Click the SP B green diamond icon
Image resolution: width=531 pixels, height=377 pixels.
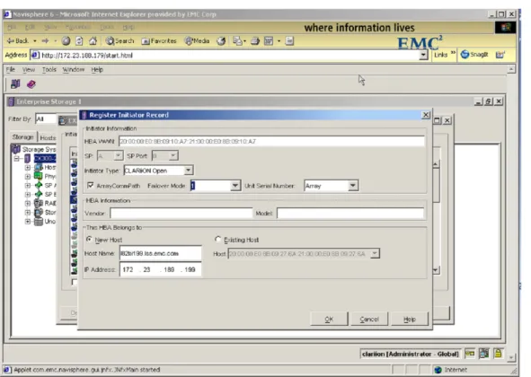pyautogui.click(x=39, y=194)
